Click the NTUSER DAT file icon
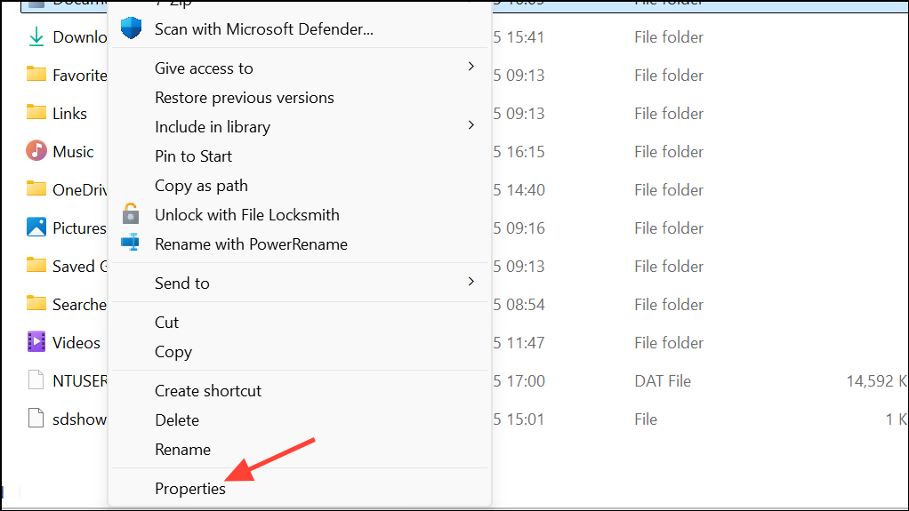Viewport: 909px width, 511px height. coord(36,380)
